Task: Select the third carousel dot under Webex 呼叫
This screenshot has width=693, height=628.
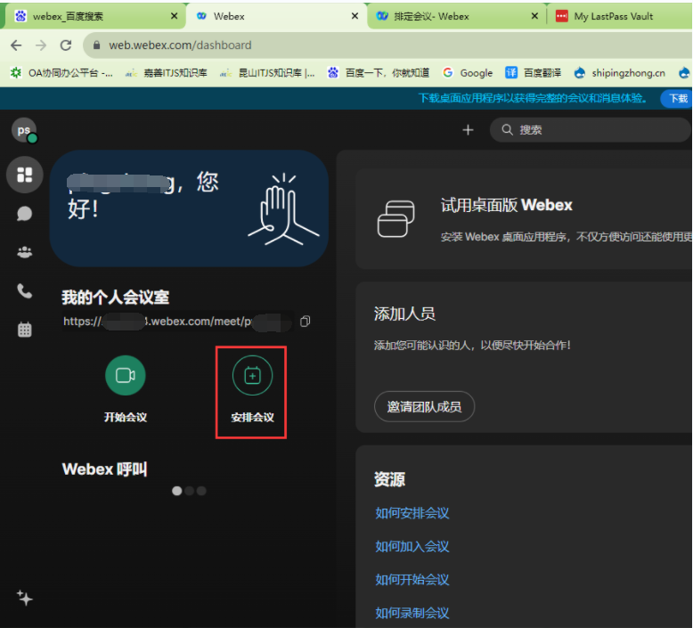Action: click(x=201, y=491)
